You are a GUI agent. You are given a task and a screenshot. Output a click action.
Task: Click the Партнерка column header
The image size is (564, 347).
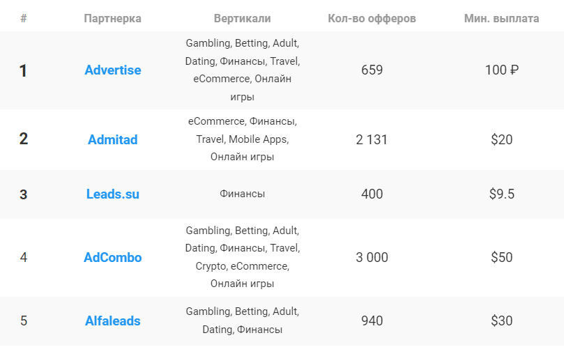112,18
